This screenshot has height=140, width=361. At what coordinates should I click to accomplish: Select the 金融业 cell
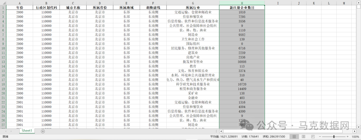[x=193, y=98]
